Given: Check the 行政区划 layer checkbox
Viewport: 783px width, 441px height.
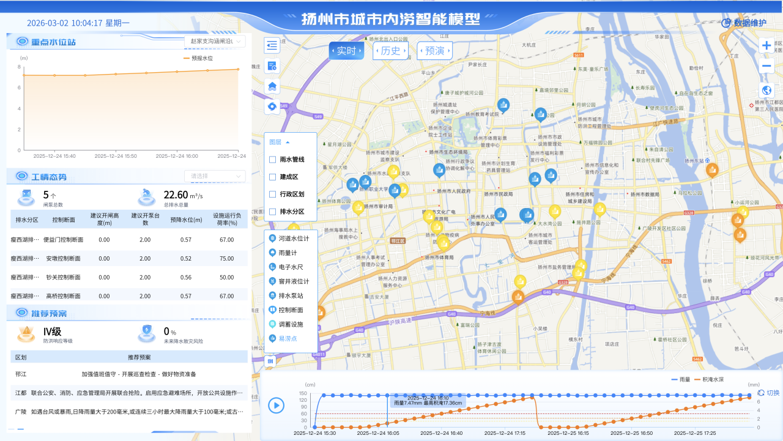Looking at the screenshot, I should (x=271, y=194).
